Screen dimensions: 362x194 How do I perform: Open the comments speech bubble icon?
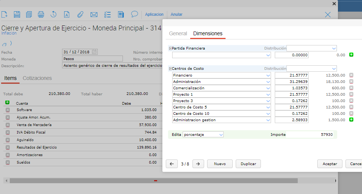pos(134,14)
